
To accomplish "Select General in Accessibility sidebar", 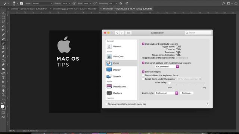I will (121, 47).
